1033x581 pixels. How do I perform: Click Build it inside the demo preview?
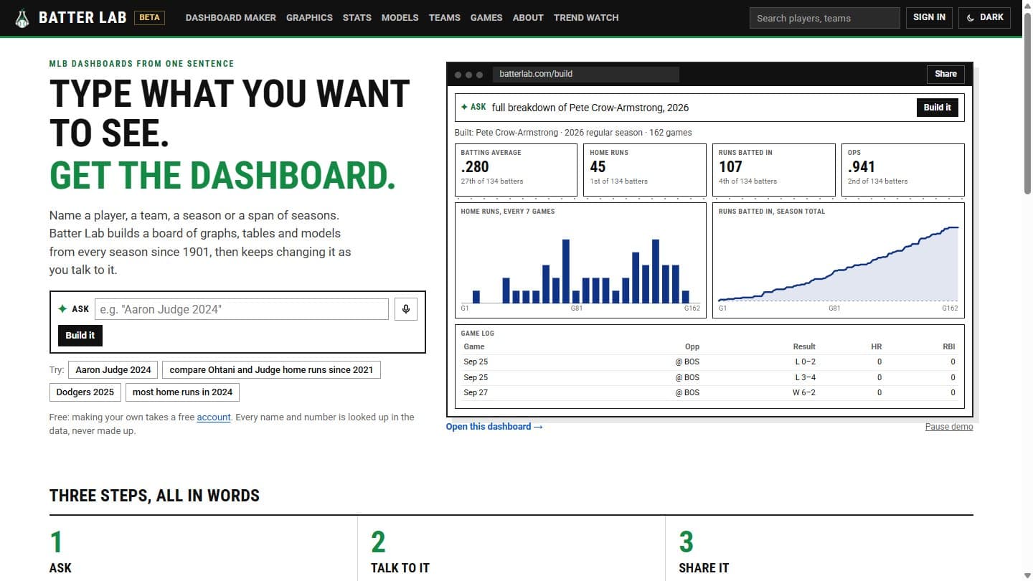[937, 108]
